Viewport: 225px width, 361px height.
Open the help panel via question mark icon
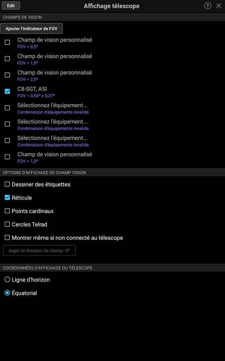[x=208, y=5]
